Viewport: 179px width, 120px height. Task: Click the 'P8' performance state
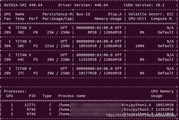(x=36, y=33)
